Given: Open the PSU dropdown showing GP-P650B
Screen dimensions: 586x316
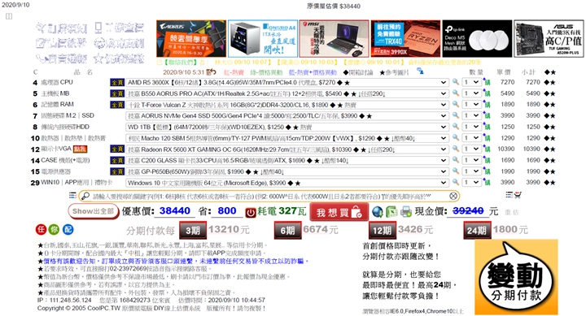Looking at the screenshot, I should click(x=287, y=171).
